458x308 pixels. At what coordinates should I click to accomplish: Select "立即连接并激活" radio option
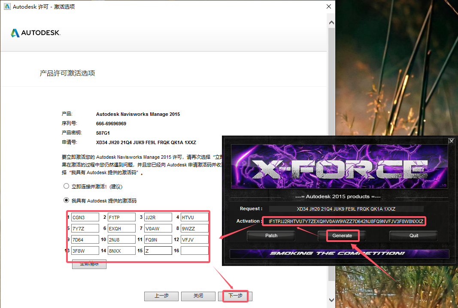pyautogui.click(x=66, y=187)
